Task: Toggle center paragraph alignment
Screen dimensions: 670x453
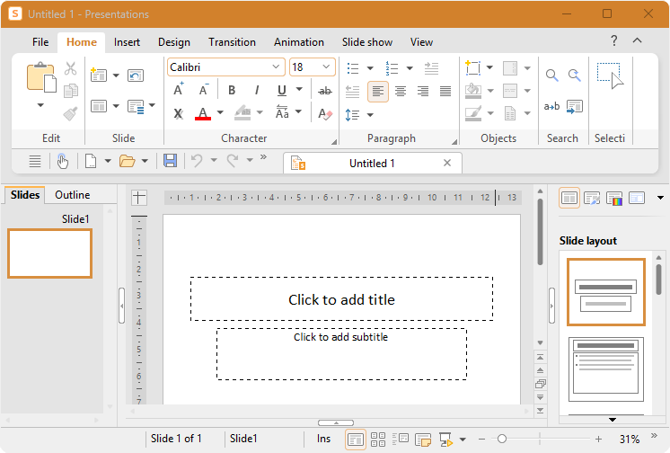Action: coord(401,91)
